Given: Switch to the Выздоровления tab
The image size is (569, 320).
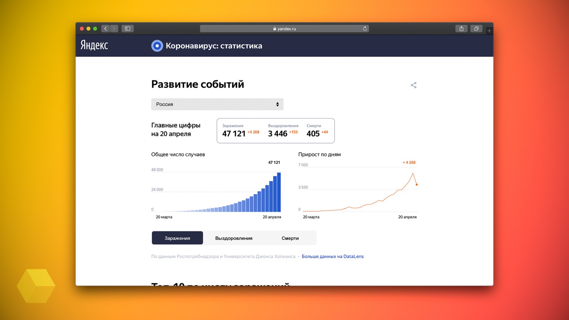Looking at the screenshot, I should coord(234,238).
